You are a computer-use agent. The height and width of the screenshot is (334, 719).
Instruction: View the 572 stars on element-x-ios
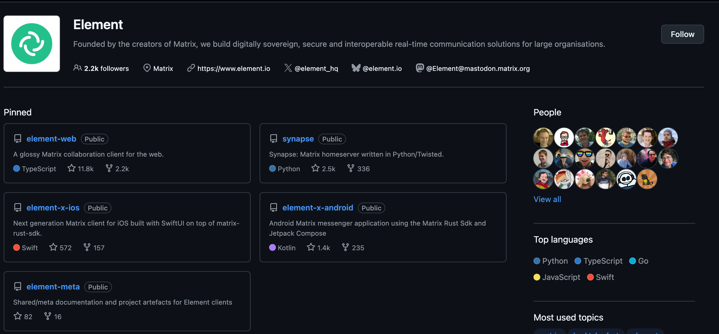pos(60,248)
